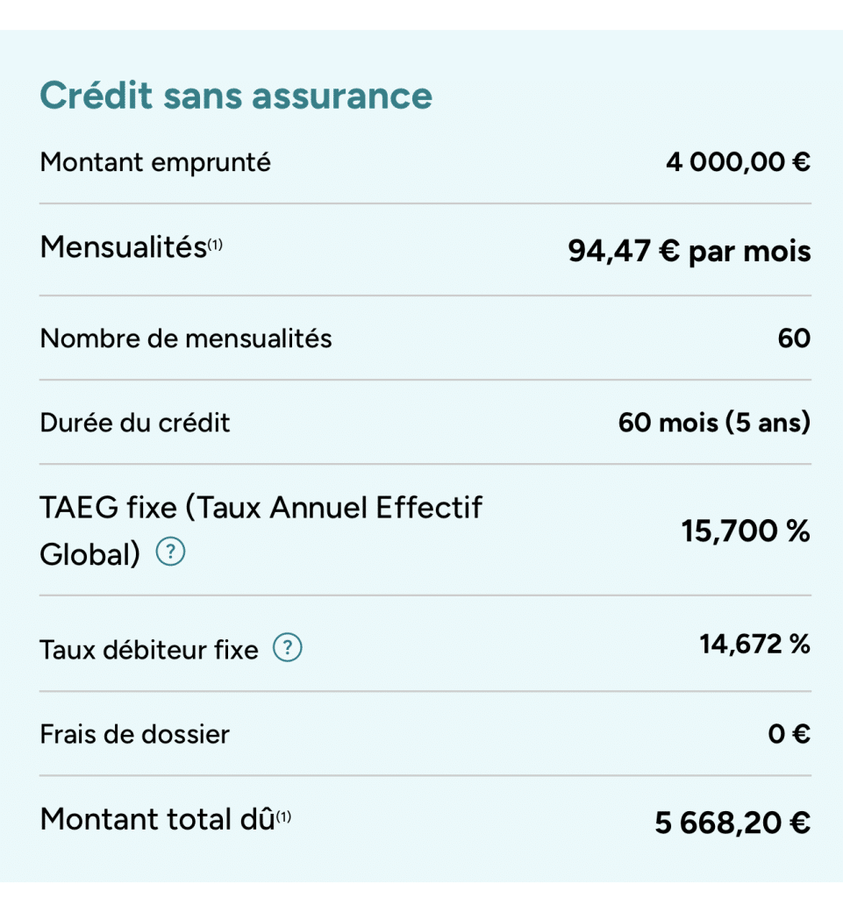Select the 5 668,20 € total amount
This screenshot has height=898, width=843.
(733, 823)
